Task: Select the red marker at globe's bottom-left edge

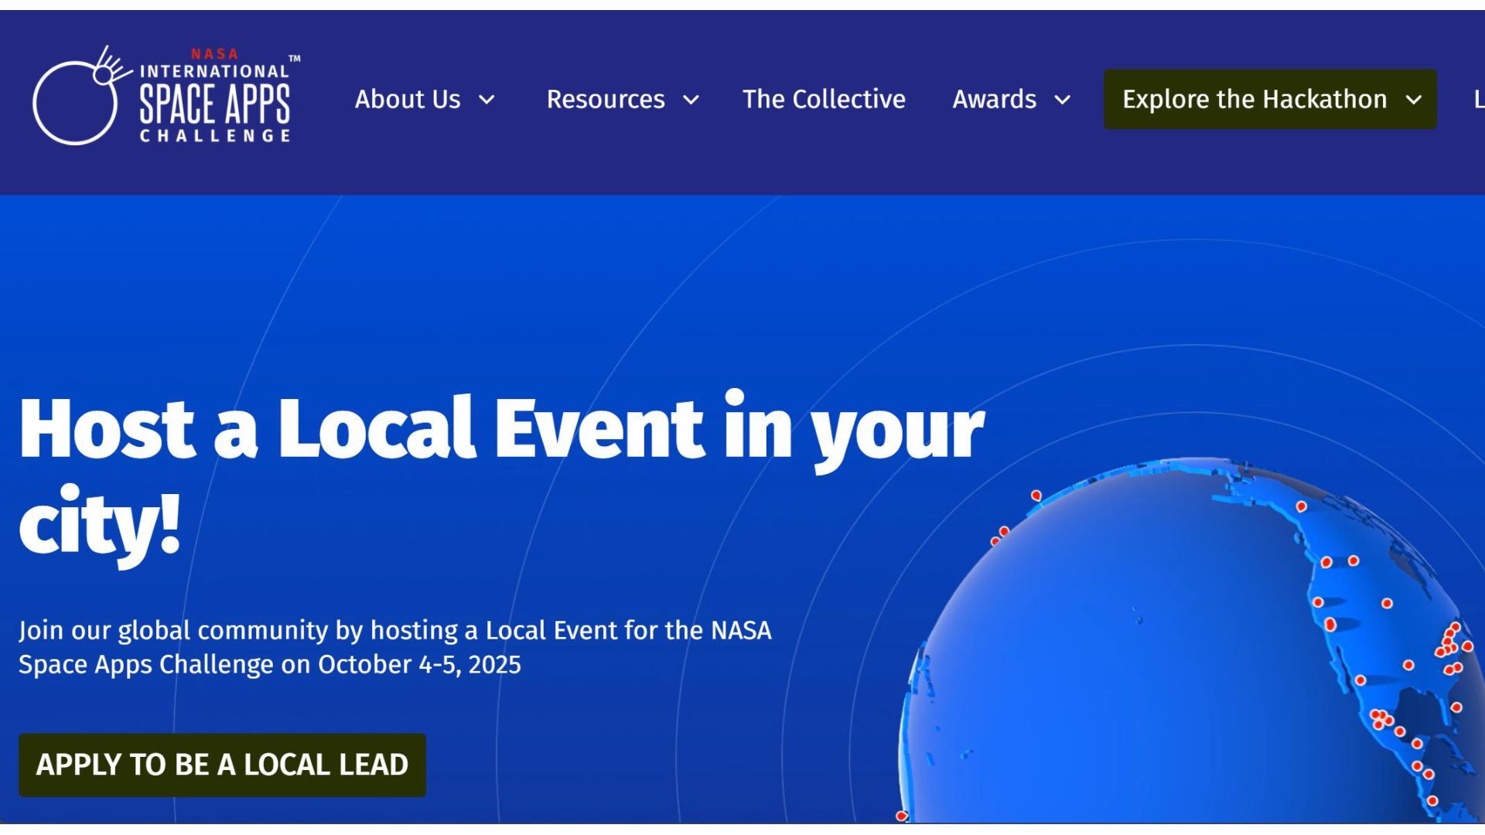Action: click(901, 816)
